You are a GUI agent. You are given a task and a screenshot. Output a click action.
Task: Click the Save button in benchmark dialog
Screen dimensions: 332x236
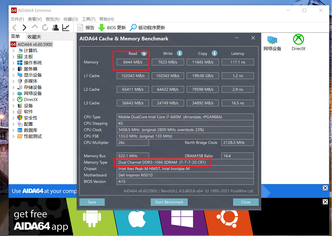click(x=92, y=202)
